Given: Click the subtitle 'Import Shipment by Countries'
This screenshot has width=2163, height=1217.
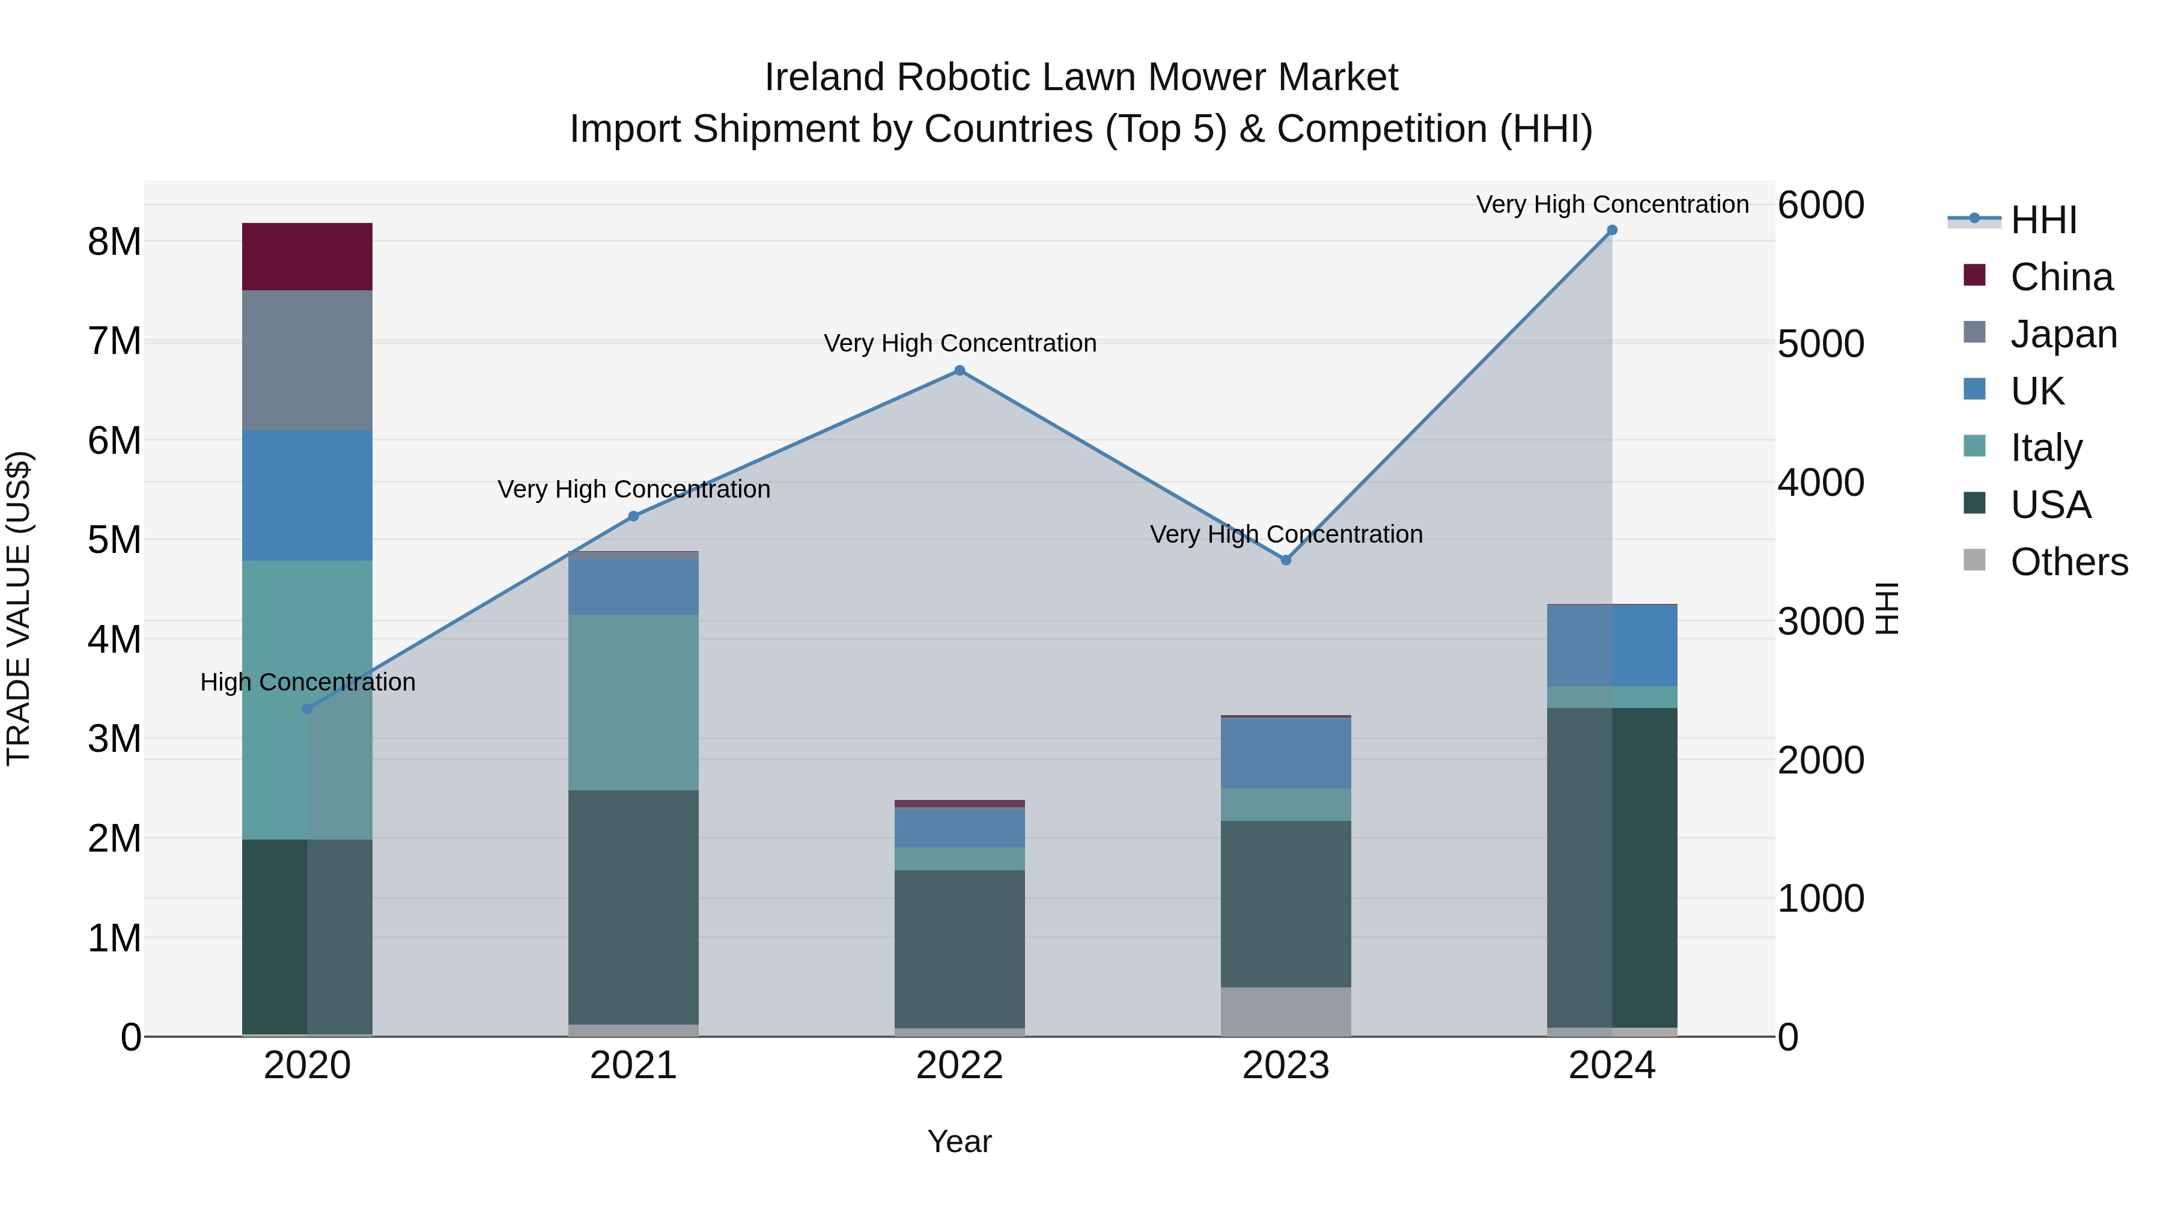Looking at the screenshot, I should coord(832,129).
